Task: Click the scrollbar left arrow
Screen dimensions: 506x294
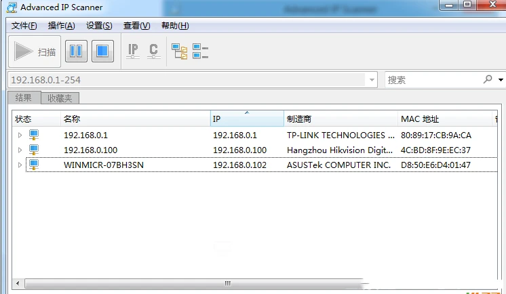Action: pyautogui.click(x=18, y=283)
